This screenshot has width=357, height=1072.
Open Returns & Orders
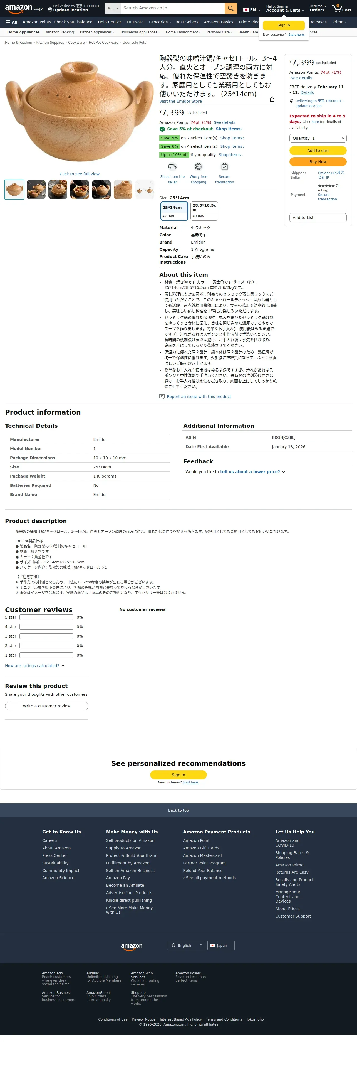pos(318,8)
